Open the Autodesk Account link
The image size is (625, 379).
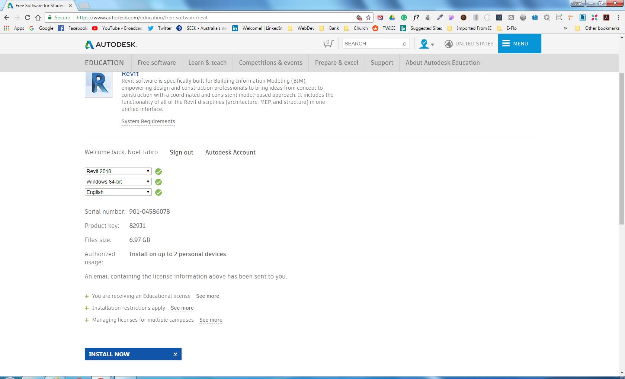(230, 152)
